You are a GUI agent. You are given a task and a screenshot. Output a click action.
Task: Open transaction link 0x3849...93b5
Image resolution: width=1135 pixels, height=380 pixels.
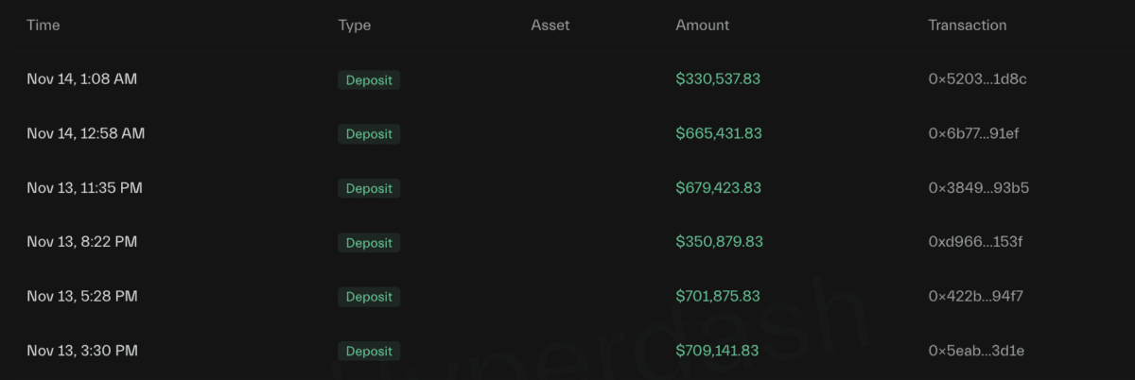(x=978, y=188)
